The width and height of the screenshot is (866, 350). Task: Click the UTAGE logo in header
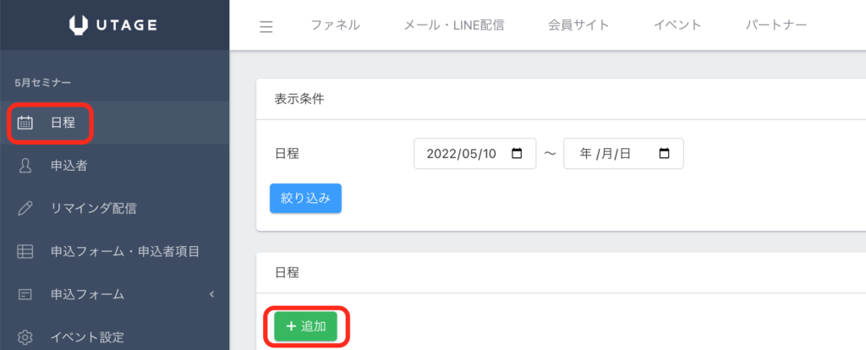click(x=113, y=25)
